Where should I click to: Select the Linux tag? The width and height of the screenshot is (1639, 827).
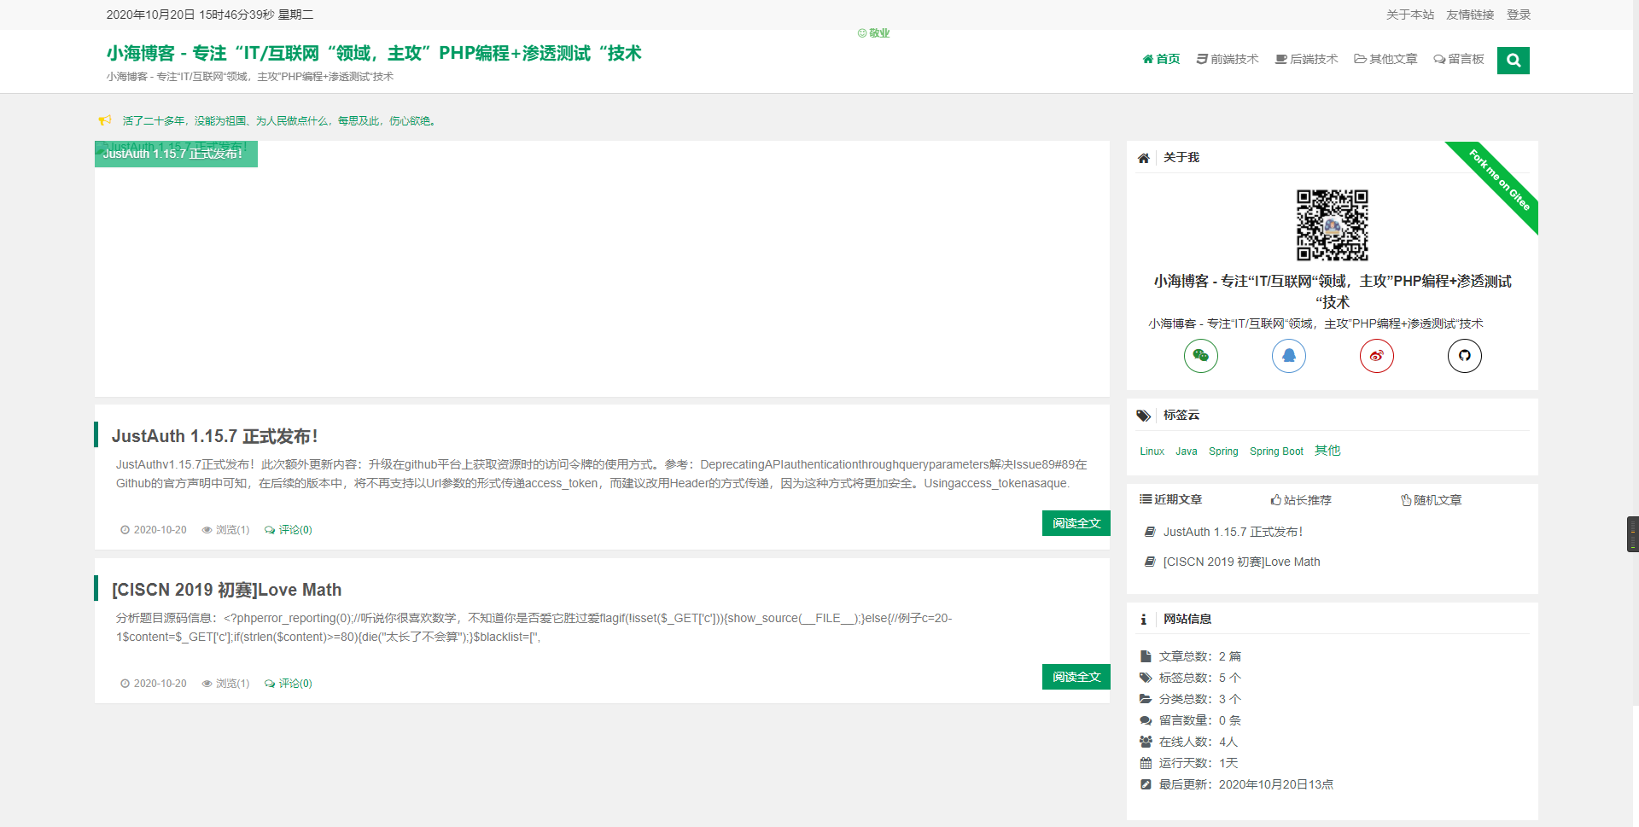(x=1152, y=451)
